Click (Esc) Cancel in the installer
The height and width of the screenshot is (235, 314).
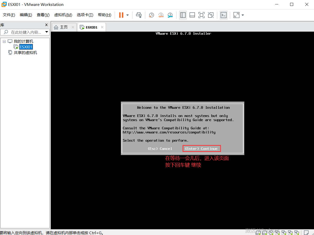(160, 149)
